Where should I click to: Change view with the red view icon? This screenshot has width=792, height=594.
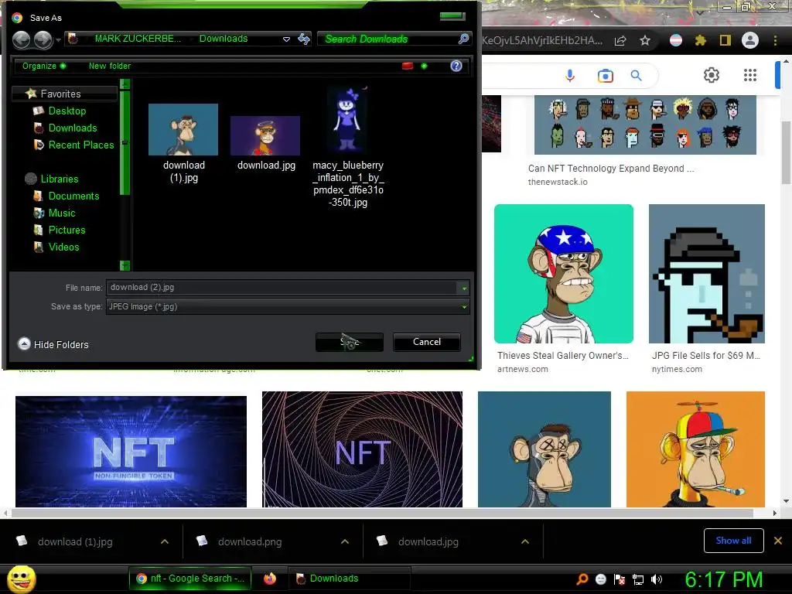pyautogui.click(x=408, y=67)
